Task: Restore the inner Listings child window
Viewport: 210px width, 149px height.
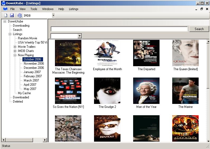Action: [202, 9]
